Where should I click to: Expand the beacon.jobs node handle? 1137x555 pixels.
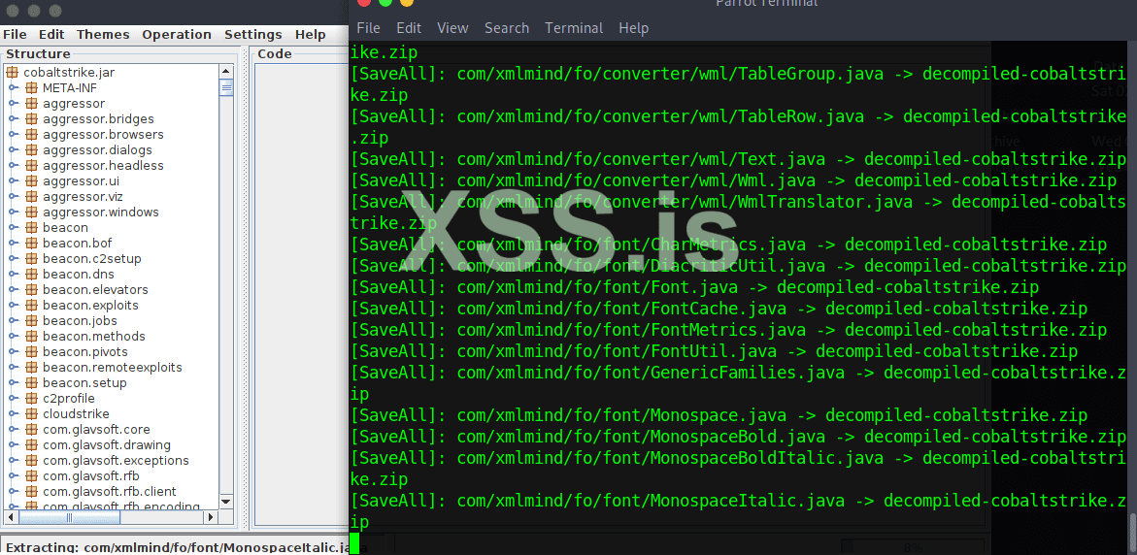click(13, 321)
